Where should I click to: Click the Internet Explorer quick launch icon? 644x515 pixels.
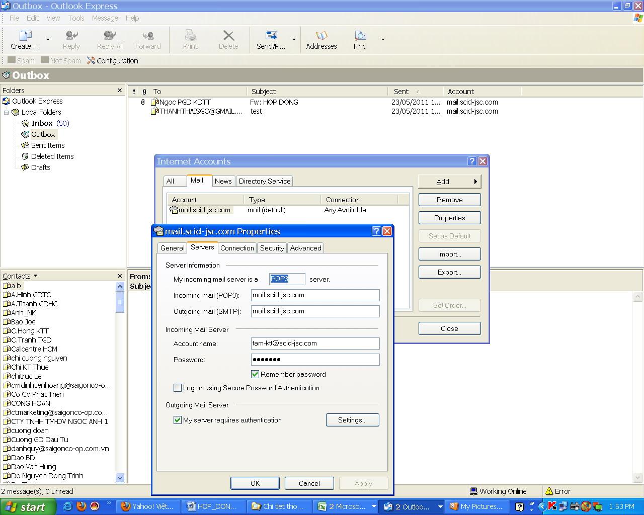coord(67,506)
